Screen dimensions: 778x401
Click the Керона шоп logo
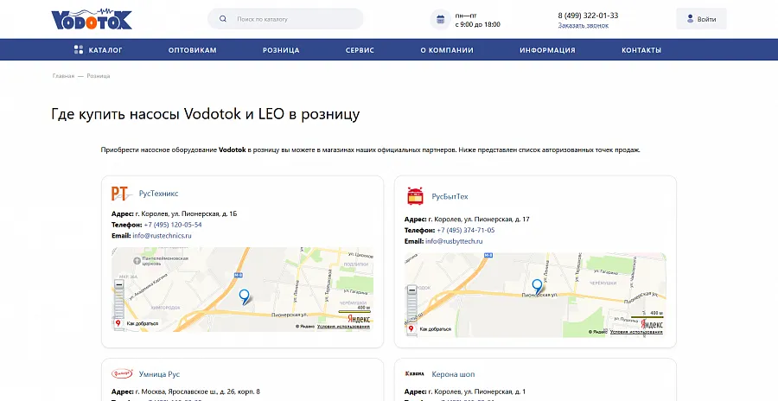(415, 373)
